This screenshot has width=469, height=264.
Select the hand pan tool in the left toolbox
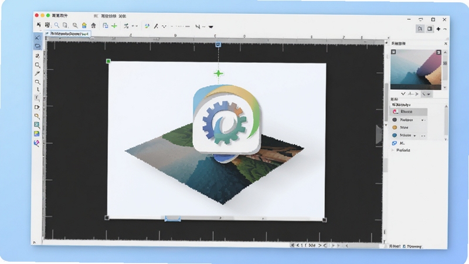point(37,56)
